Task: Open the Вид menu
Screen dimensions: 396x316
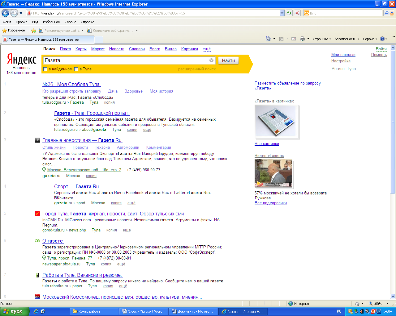Action: 35,22
